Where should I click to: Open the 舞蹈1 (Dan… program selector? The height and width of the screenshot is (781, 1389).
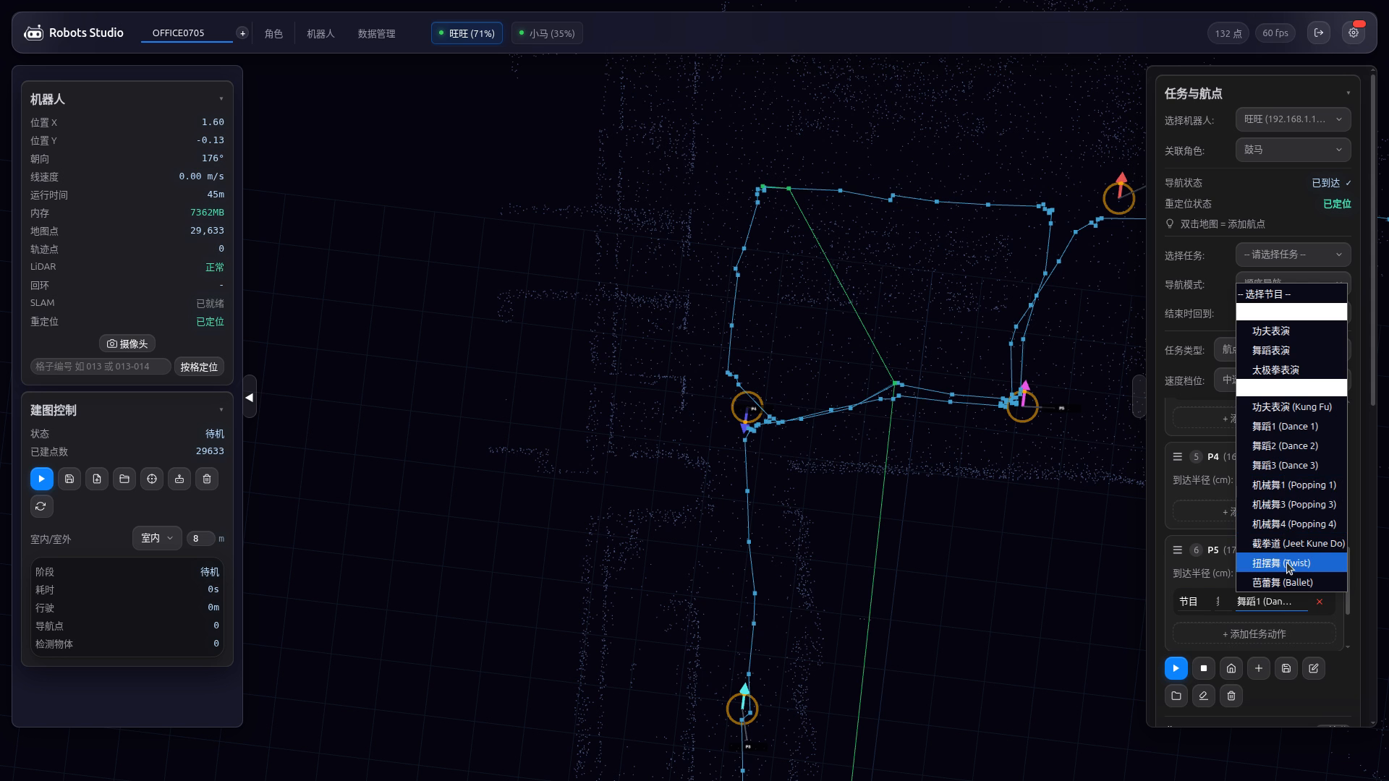coord(1272,602)
